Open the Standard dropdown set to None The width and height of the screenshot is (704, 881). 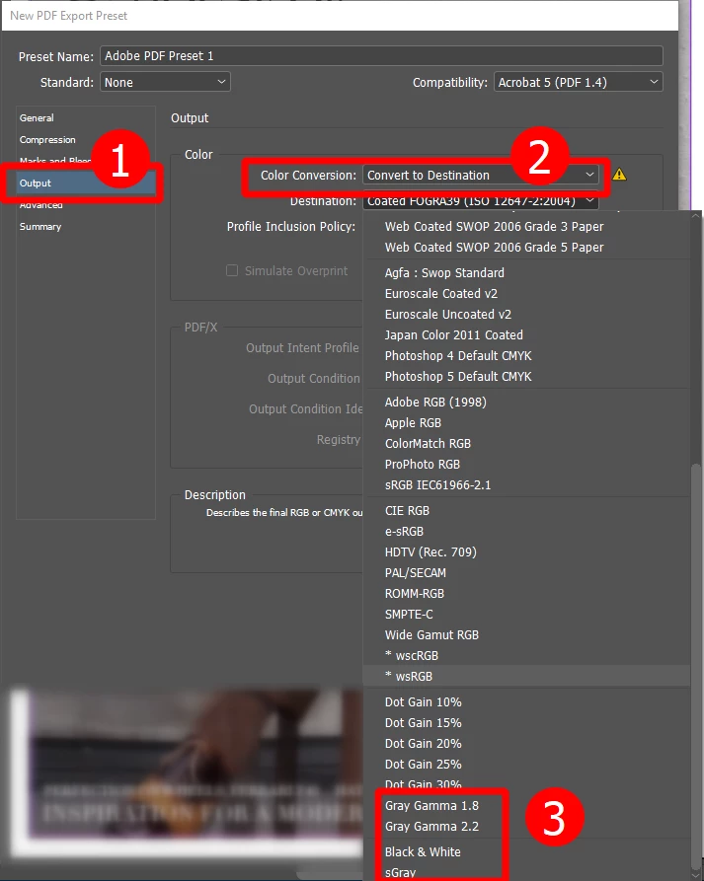coord(165,82)
